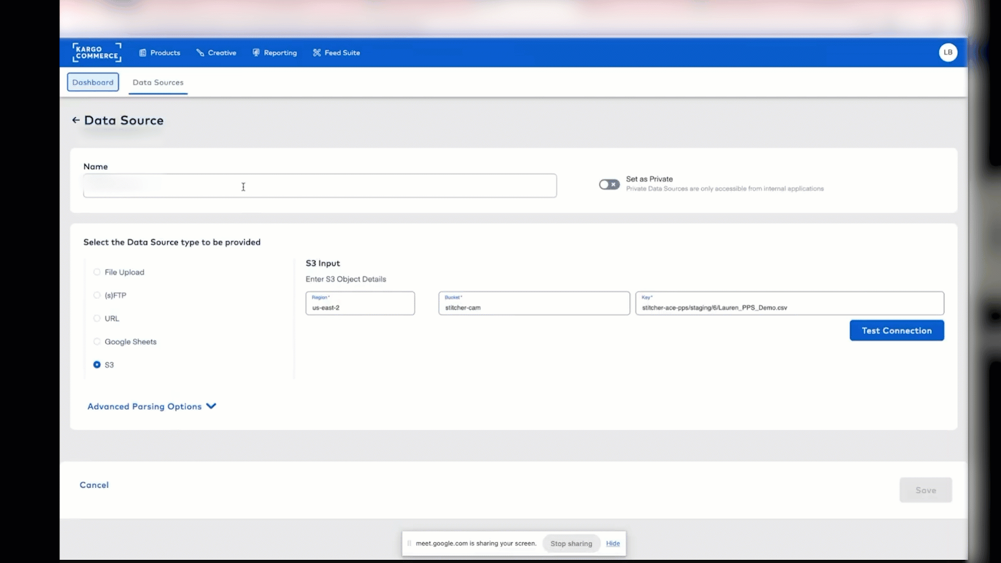1001x563 pixels.
Task: Open the LB account avatar
Action: (x=948, y=52)
